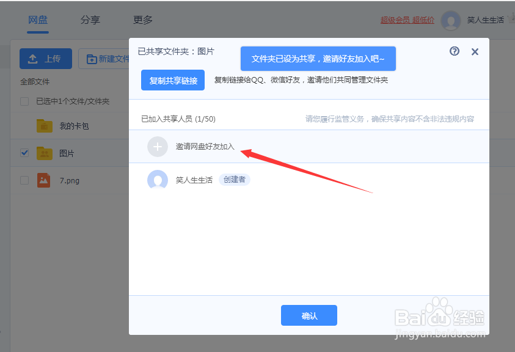Open the 超级会员 link
The width and height of the screenshot is (515, 352).
click(x=395, y=20)
